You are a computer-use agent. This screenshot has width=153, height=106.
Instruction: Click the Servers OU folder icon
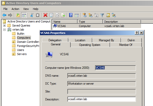click(14, 54)
